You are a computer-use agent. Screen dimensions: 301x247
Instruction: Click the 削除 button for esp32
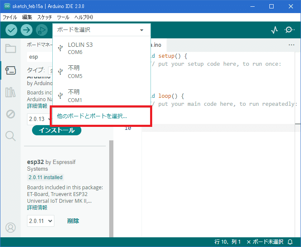click(x=73, y=221)
